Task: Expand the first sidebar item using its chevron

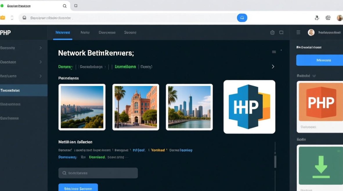Action: [41, 48]
